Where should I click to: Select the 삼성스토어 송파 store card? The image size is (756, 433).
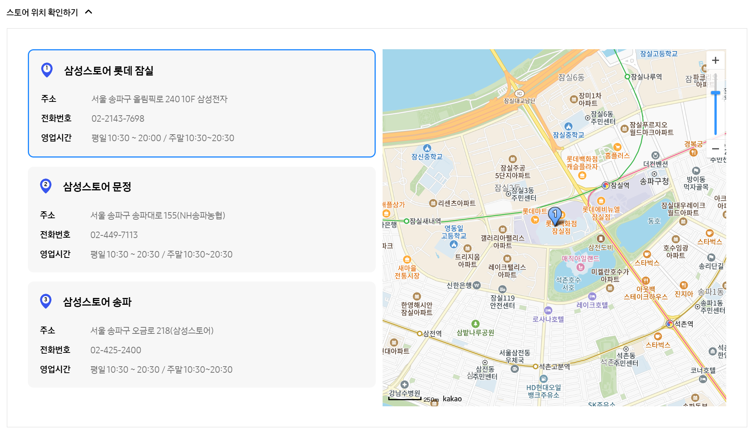pos(201,335)
